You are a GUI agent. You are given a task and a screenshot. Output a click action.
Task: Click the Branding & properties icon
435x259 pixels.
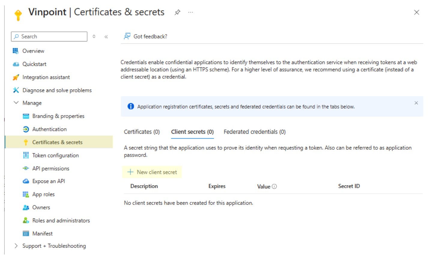[26, 116]
